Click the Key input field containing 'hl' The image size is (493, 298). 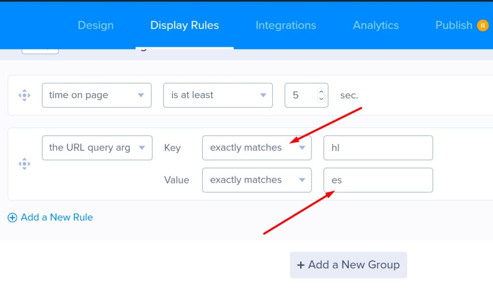(x=378, y=148)
